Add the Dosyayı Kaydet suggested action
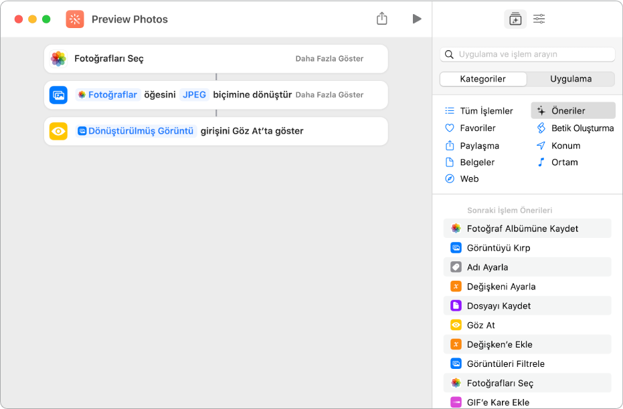Image resolution: width=623 pixels, height=409 pixels. [498, 306]
